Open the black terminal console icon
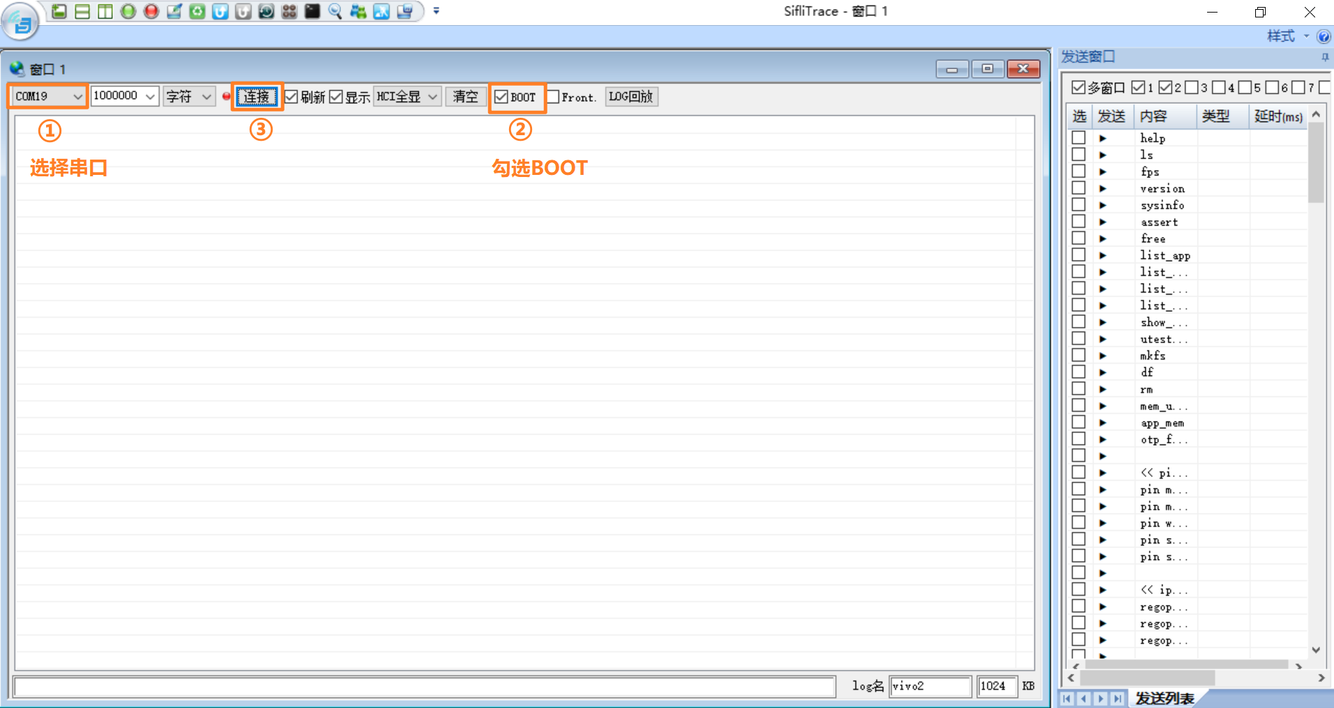Image resolution: width=1334 pixels, height=708 pixels. click(312, 11)
